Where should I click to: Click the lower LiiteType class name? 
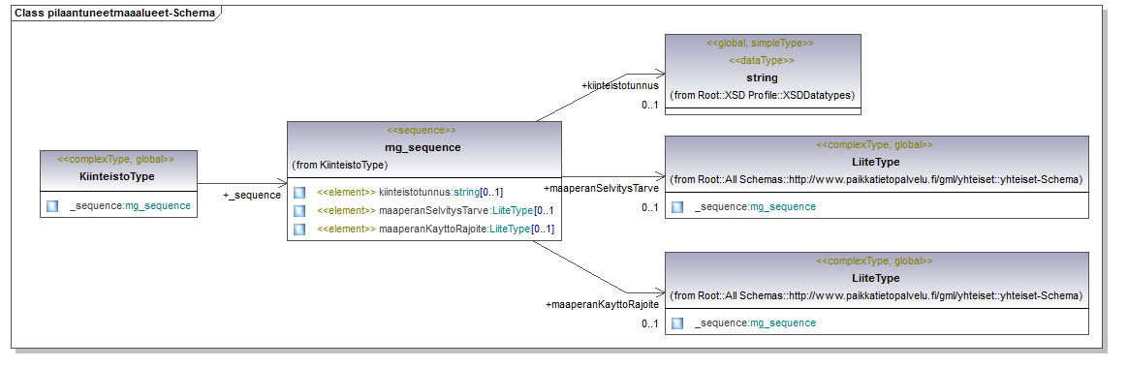pyautogui.click(x=875, y=278)
